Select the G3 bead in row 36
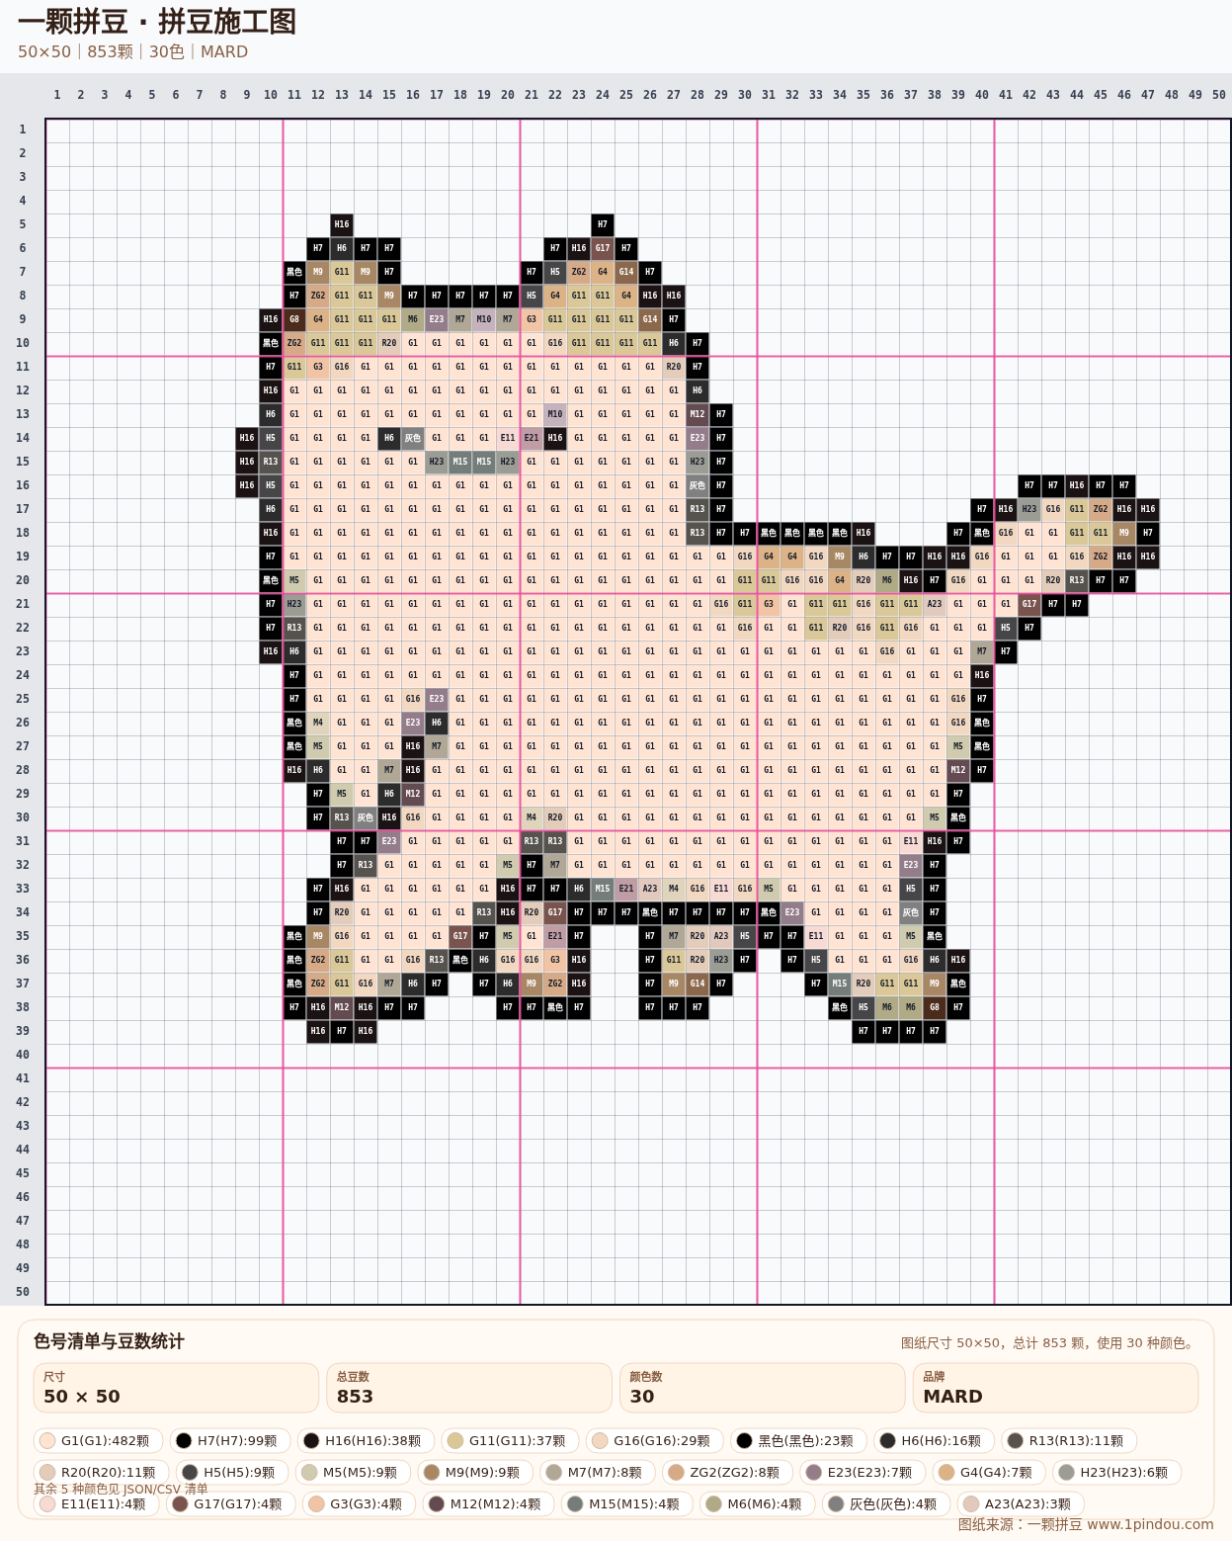The image size is (1232, 1541). [555, 960]
